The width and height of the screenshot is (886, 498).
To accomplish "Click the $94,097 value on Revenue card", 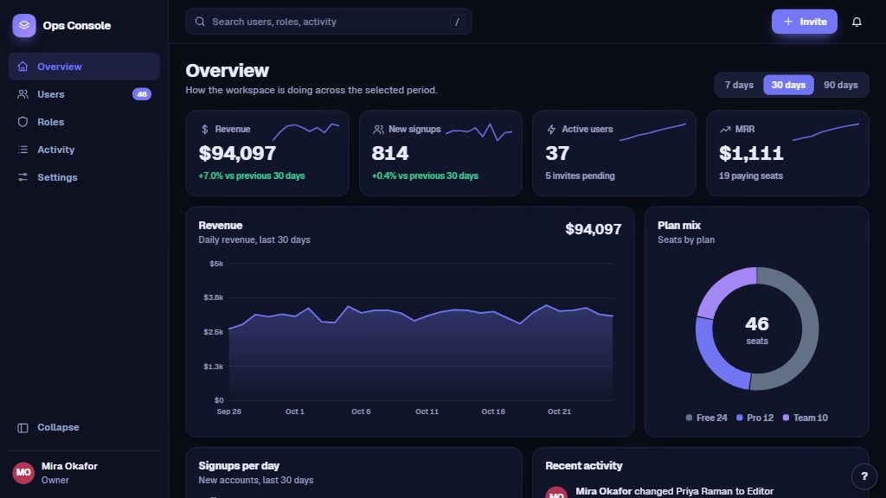I will [x=237, y=153].
